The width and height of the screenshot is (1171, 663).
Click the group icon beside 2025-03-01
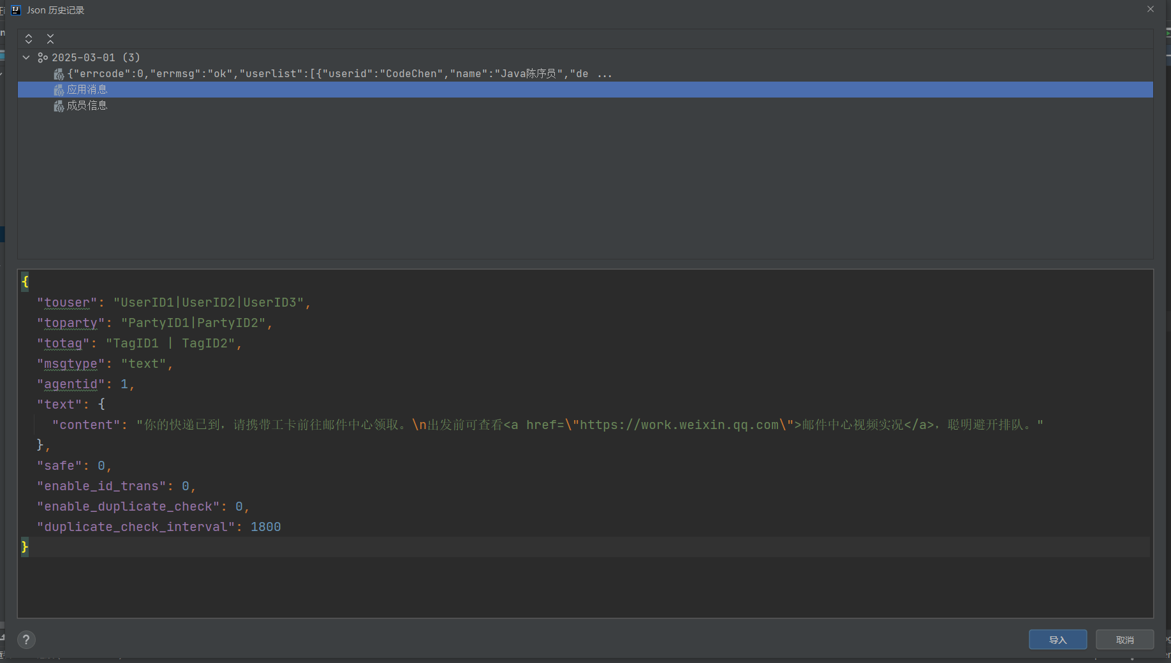point(42,57)
